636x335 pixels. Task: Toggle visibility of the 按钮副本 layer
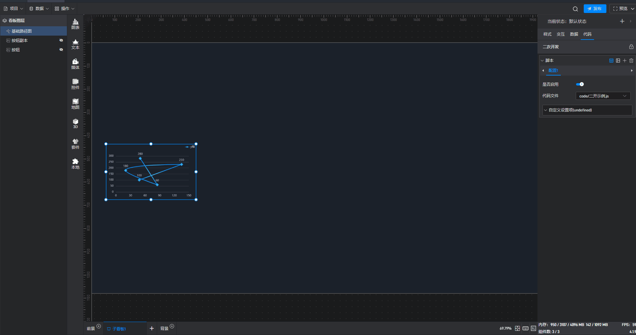tap(61, 40)
